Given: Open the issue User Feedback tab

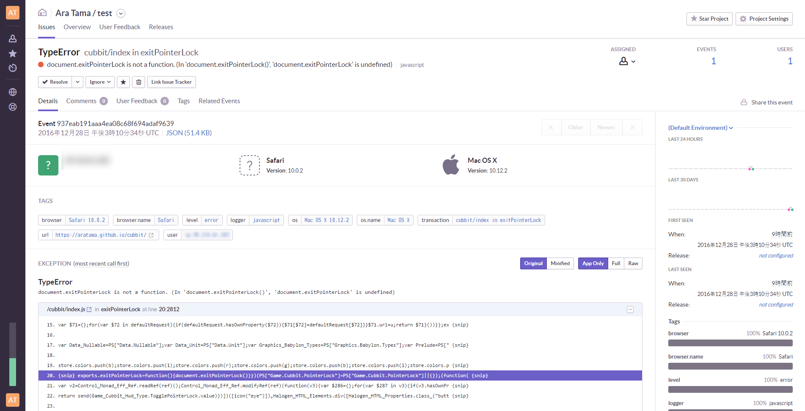Looking at the screenshot, I should (x=142, y=101).
